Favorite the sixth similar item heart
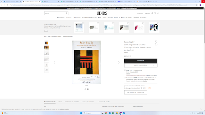 (158, 23)
